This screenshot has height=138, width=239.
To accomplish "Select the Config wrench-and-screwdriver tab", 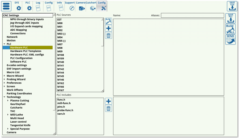I will point(102,6).
